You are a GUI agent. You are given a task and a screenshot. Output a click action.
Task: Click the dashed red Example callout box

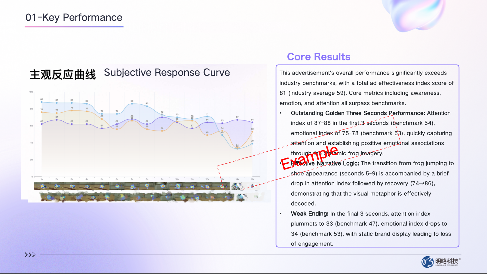pyautogui.click(x=310, y=158)
